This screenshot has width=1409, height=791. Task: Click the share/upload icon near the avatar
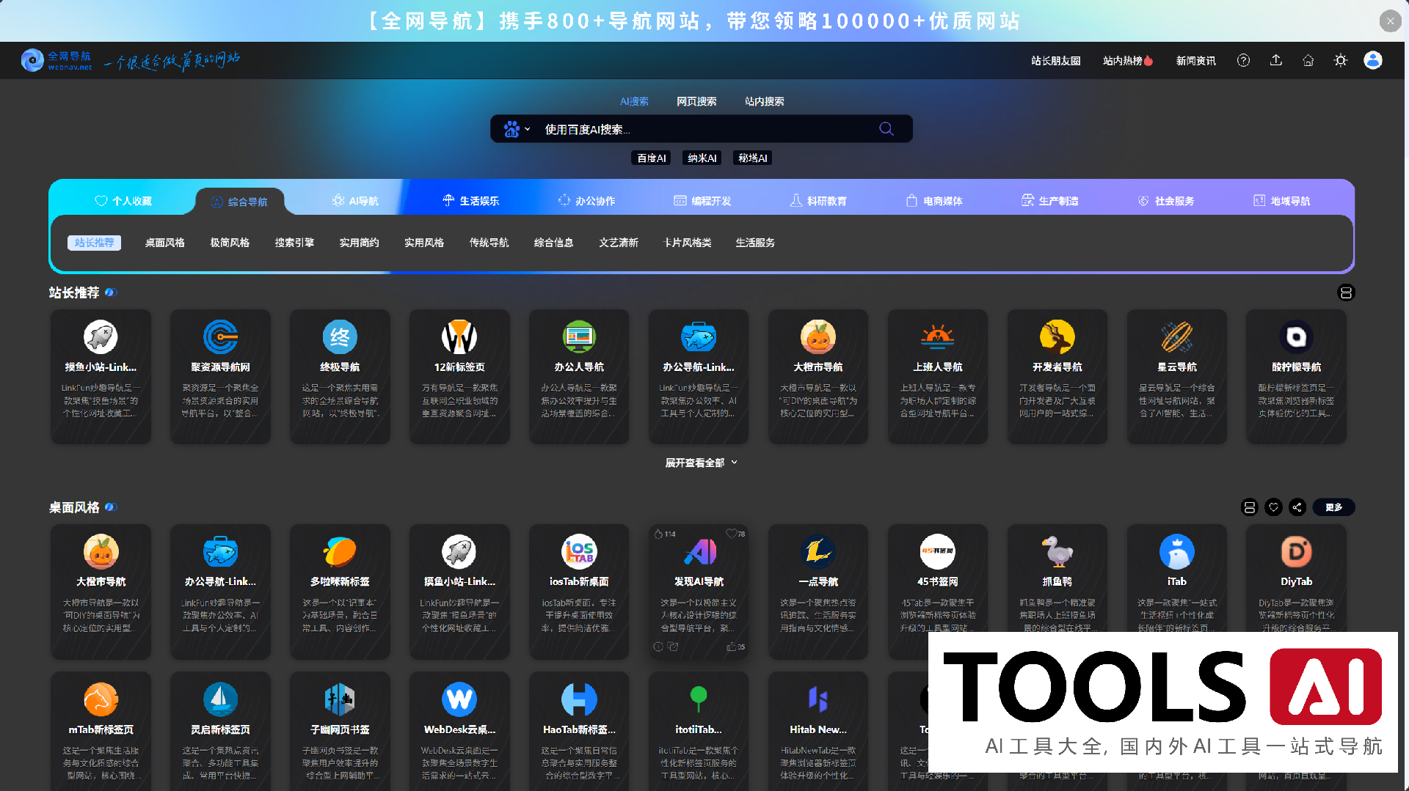point(1275,60)
